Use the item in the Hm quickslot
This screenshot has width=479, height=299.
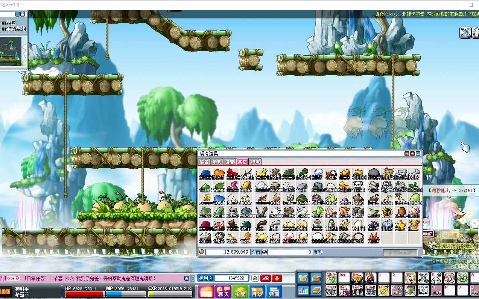coord(357,278)
